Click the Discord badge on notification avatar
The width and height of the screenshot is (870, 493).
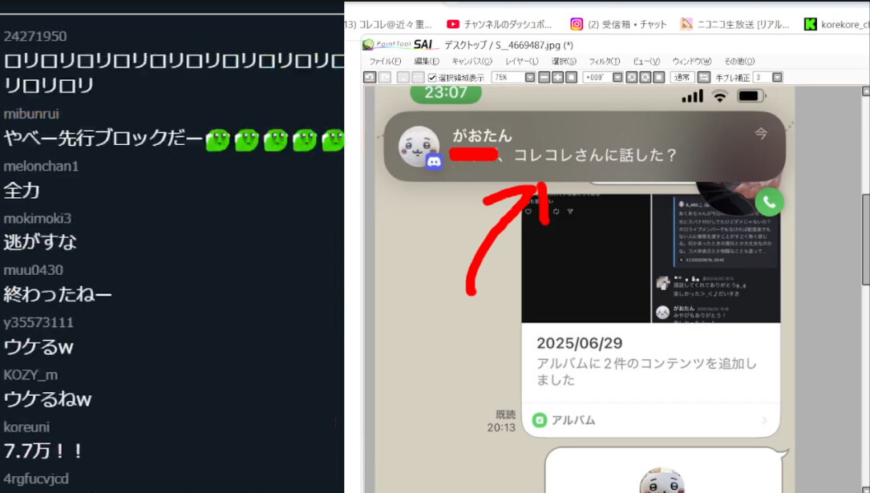(x=434, y=161)
